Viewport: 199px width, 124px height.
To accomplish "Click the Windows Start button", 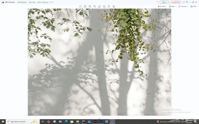I will point(3,121).
